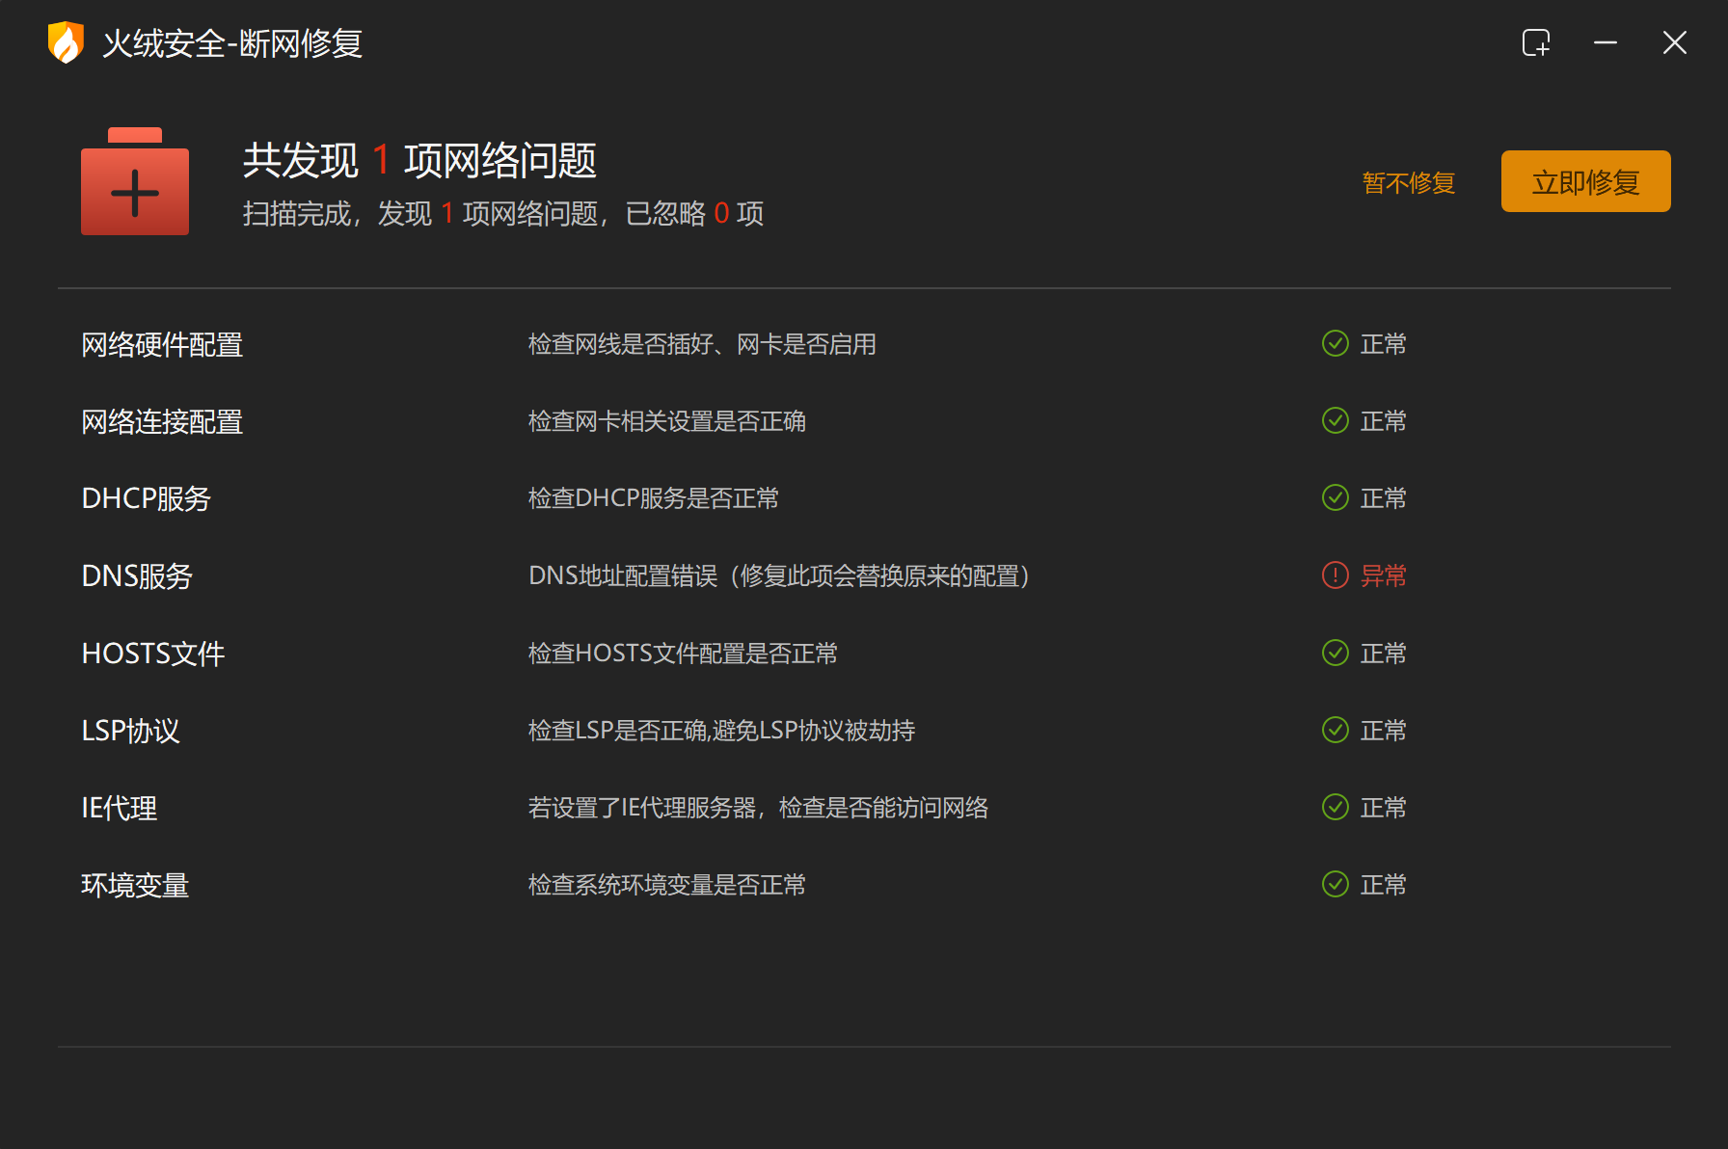This screenshot has width=1728, height=1149.
Task: Click 正常 status in DHCP服务 row
Action: tap(1383, 498)
